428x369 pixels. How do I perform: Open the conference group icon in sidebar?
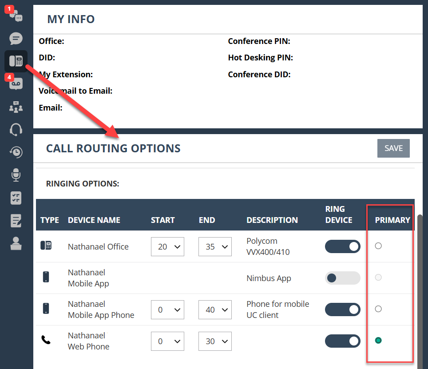[16, 107]
